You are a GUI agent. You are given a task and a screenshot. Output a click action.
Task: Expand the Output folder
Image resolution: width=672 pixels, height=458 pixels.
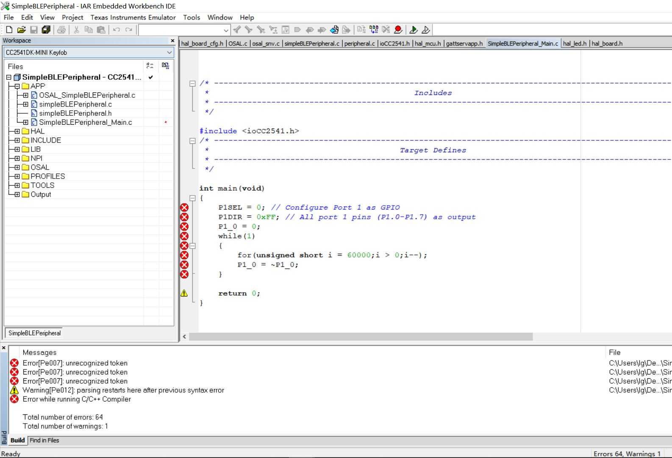17,195
